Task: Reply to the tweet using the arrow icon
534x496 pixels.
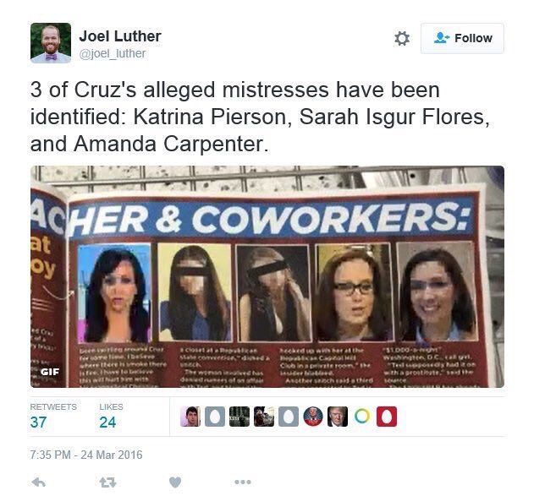Action: pyautogui.click(x=38, y=482)
